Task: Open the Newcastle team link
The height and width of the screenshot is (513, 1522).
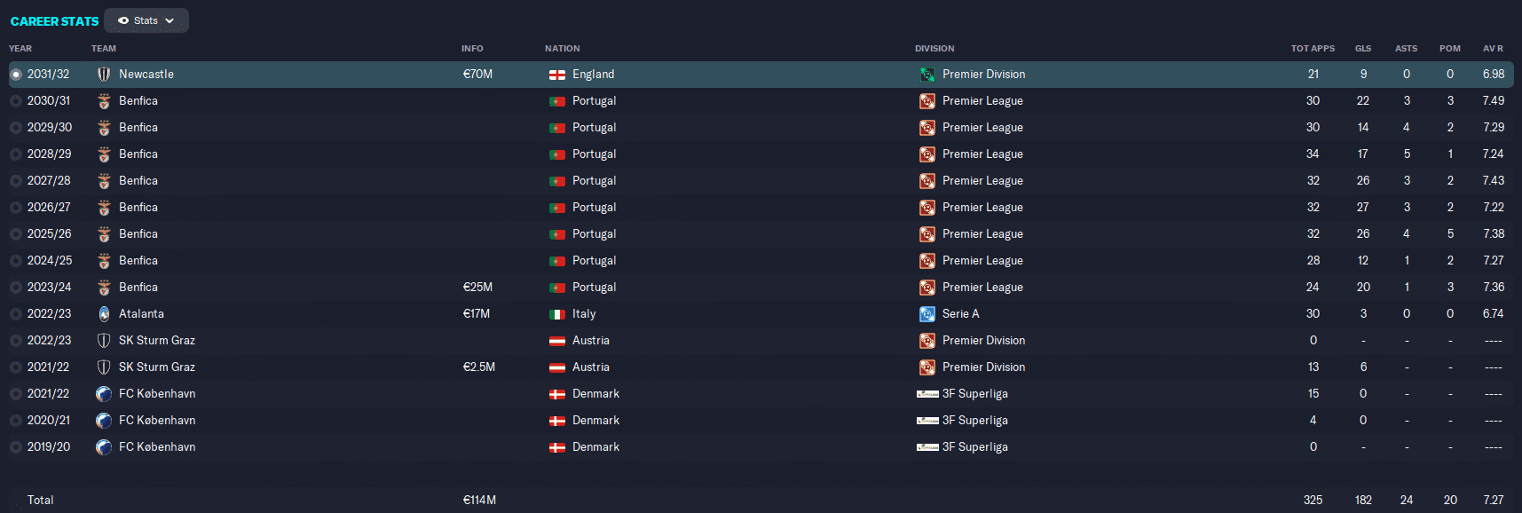Action: [146, 75]
